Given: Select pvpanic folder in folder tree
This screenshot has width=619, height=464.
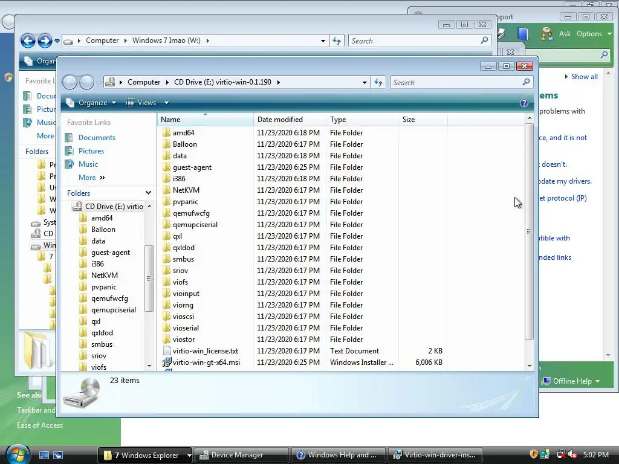Looking at the screenshot, I should point(104,287).
